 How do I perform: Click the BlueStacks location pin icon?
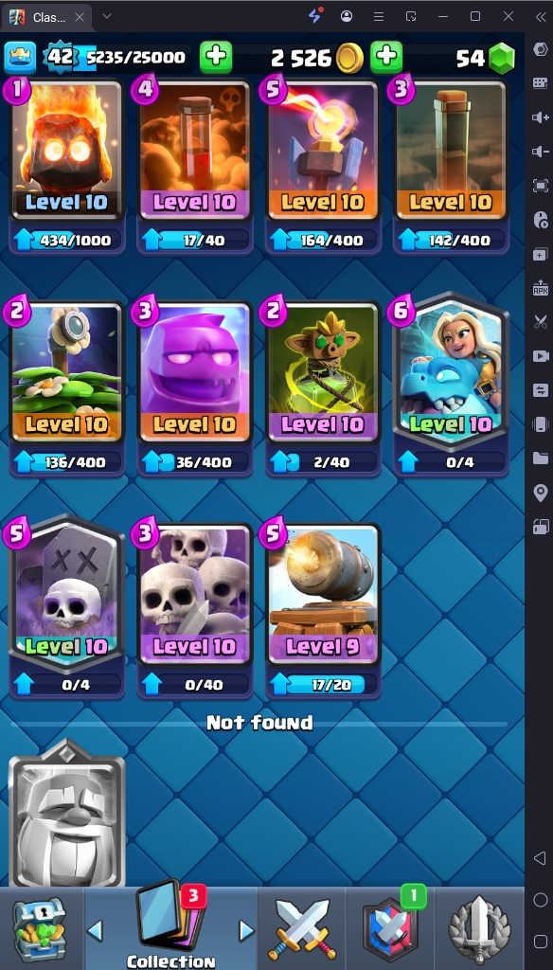pos(540,493)
